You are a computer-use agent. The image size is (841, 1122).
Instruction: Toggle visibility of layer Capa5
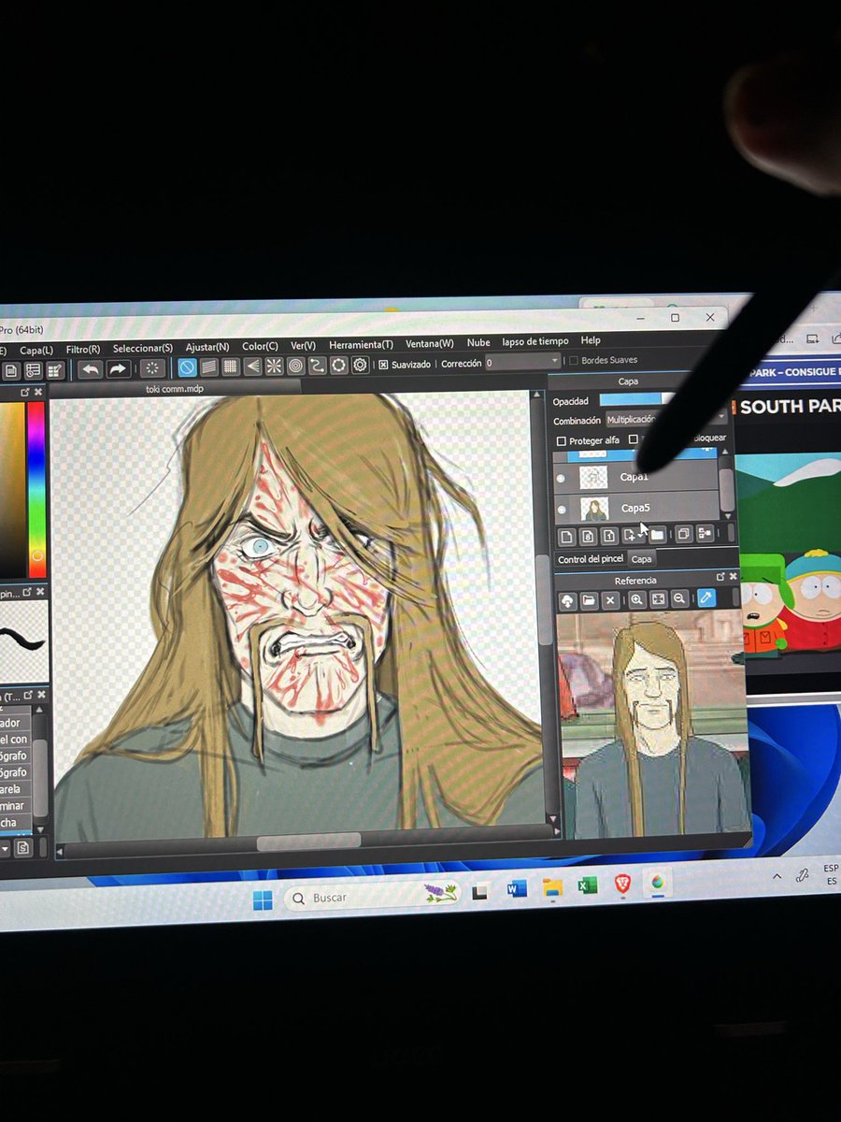coord(561,510)
